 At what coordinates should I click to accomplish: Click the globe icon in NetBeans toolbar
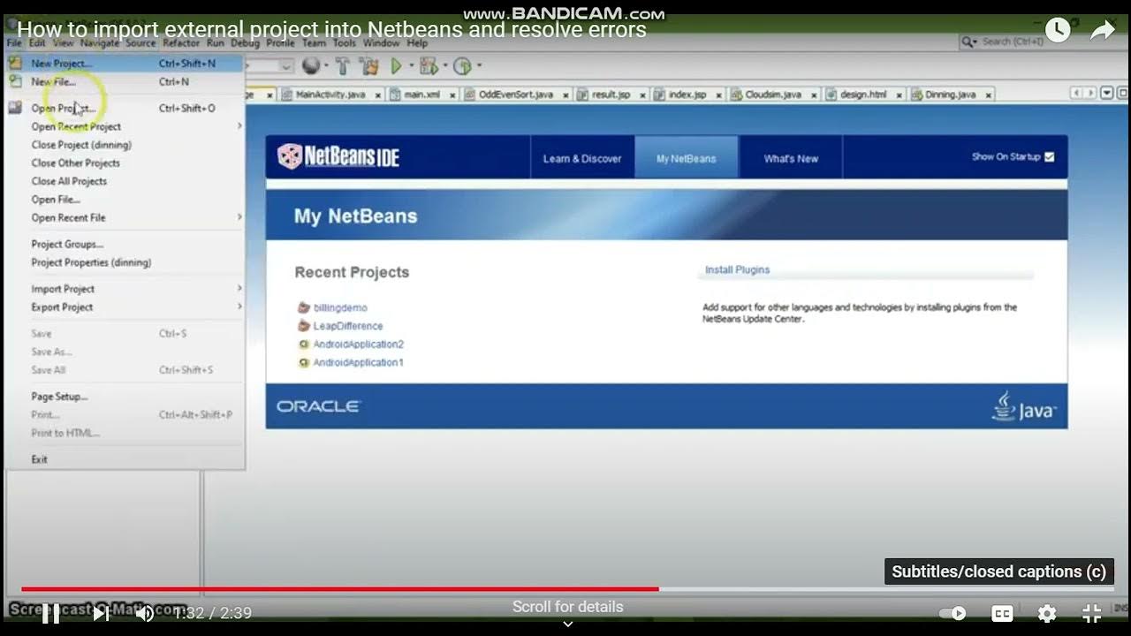pos(310,65)
